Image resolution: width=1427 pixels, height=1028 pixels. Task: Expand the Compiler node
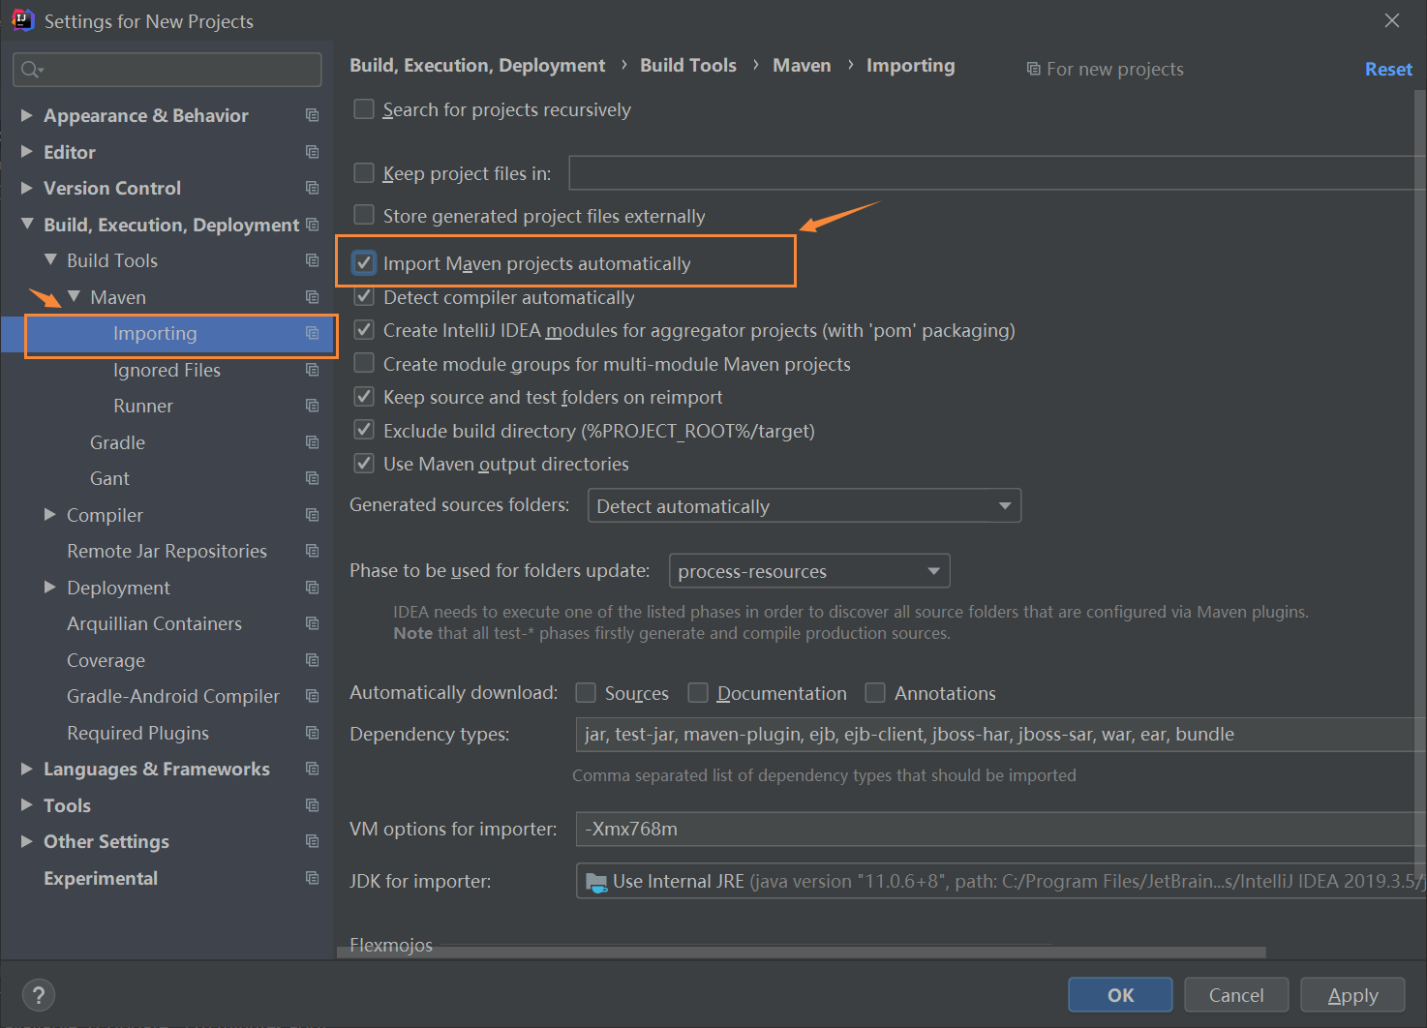coord(50,515)
